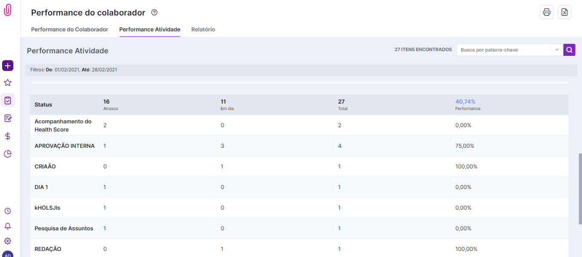Open the clipboard tasks icon in sidebar
This screenshot has height=257, width=582.
(8, 101)
